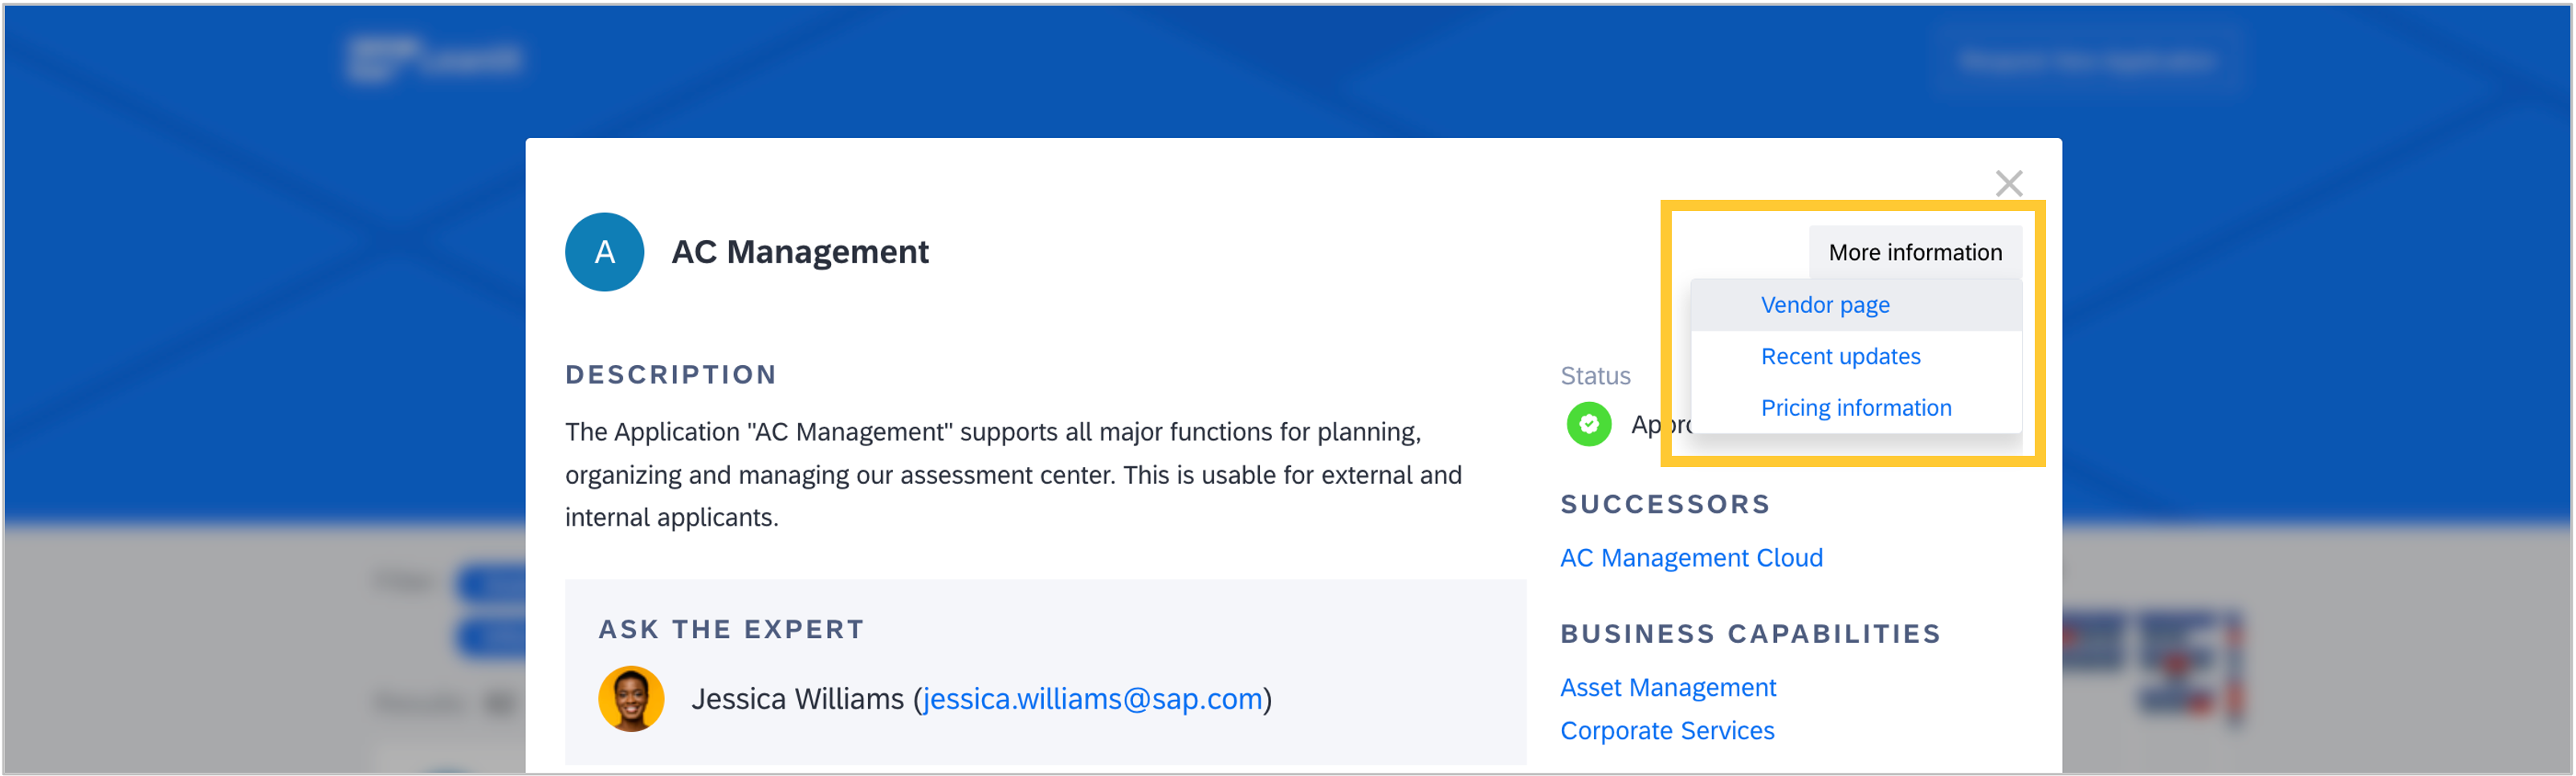The width and height of the screenshot is (2576, 776).
Task: Choose Recent updates in the dropdown menu
Action: (1840, 357)
